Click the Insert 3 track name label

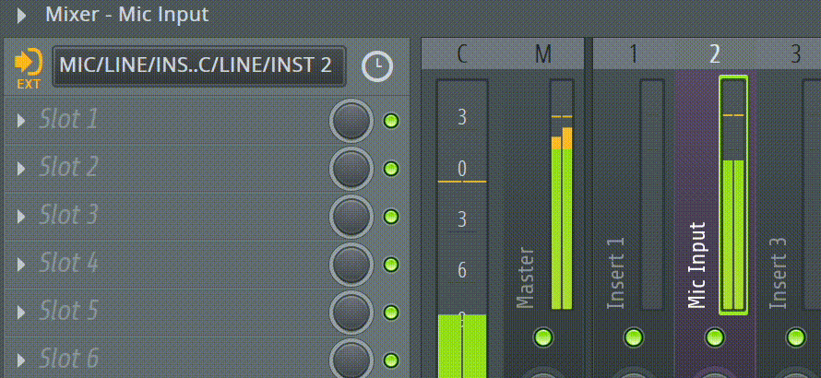(x=779, y=273)
